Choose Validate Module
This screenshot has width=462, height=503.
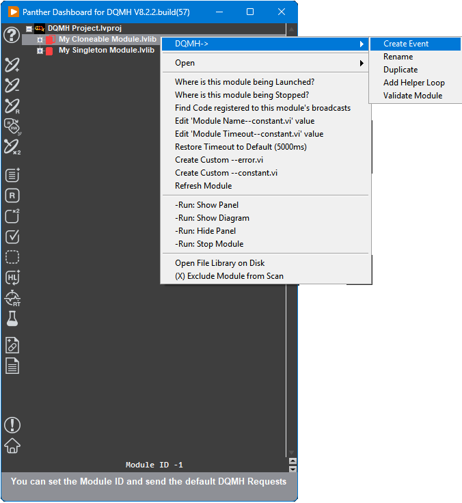(x=416, y=96)
